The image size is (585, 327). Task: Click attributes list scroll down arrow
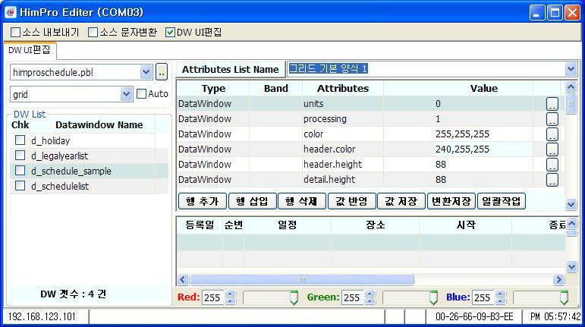click(x=571, y=204)
